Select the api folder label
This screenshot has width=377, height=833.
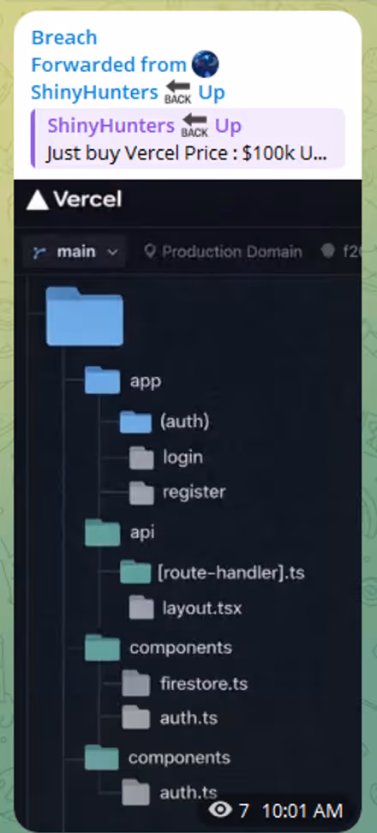click(x=141, y=533)
